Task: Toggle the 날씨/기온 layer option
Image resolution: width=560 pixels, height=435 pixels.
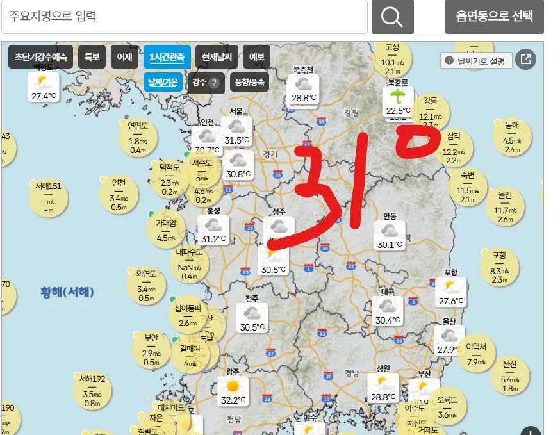Action: 163,83
